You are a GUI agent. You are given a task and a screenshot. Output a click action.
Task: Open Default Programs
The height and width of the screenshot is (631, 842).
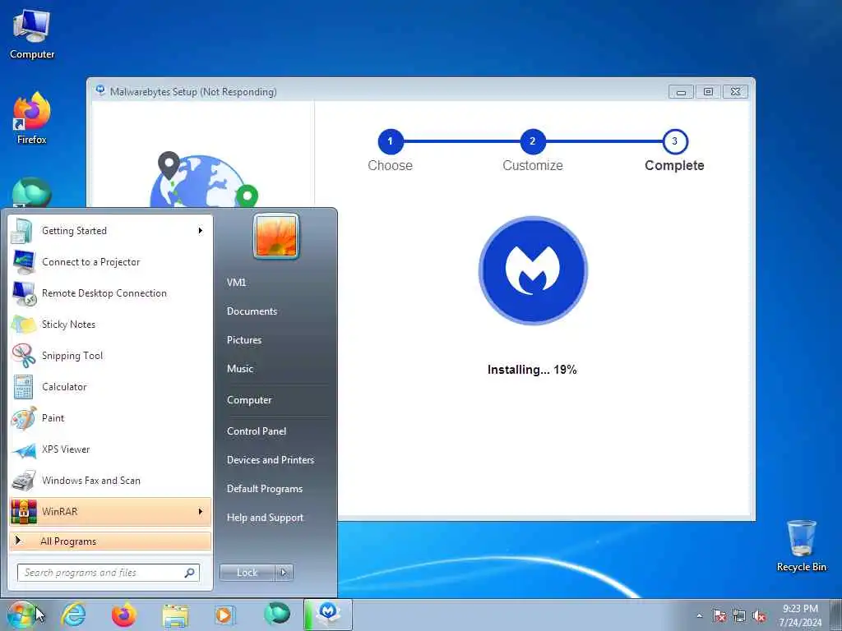[264, 489]
